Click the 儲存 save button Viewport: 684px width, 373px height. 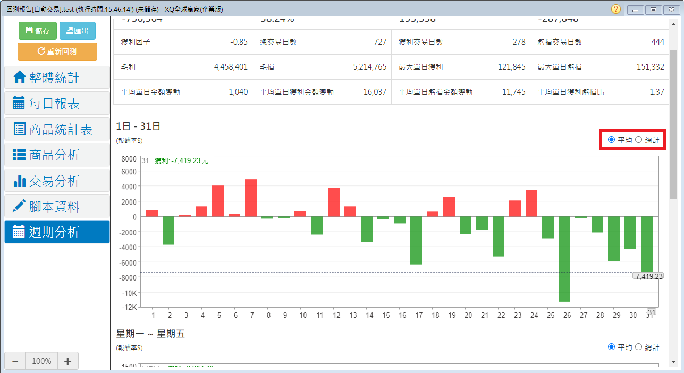point(37,31)
